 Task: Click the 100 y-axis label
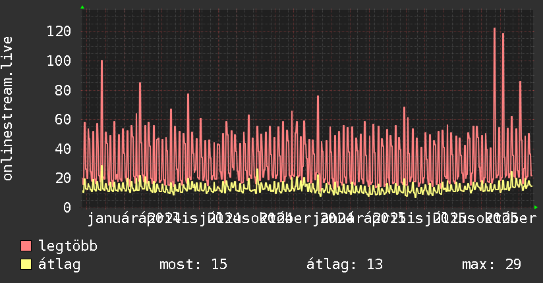[59, 61]
